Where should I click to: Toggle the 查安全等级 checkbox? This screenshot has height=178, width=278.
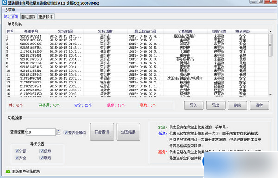click(x=66, y=133)
